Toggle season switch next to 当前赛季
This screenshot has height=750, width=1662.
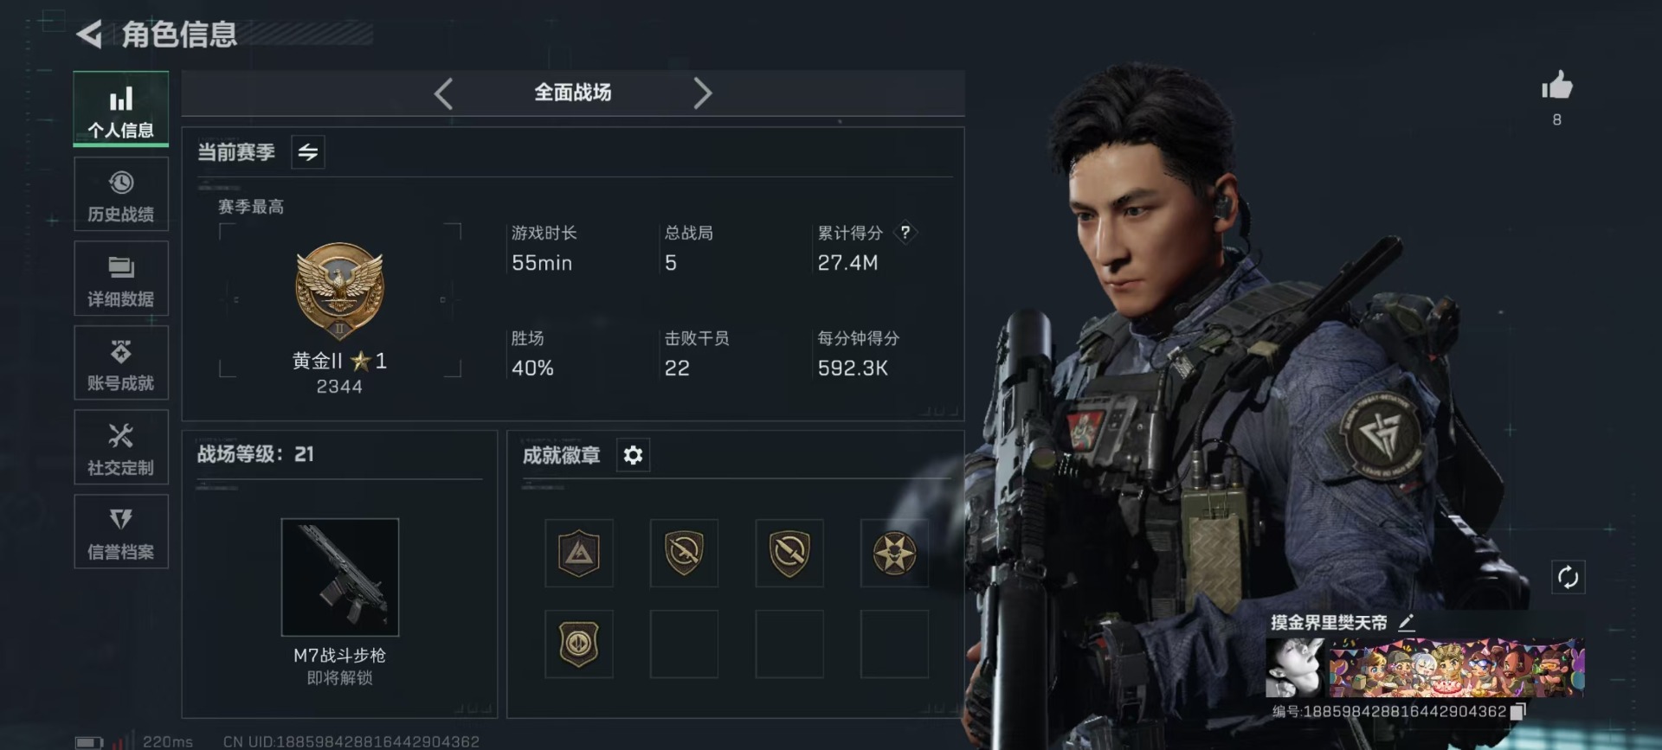[308, 152]
